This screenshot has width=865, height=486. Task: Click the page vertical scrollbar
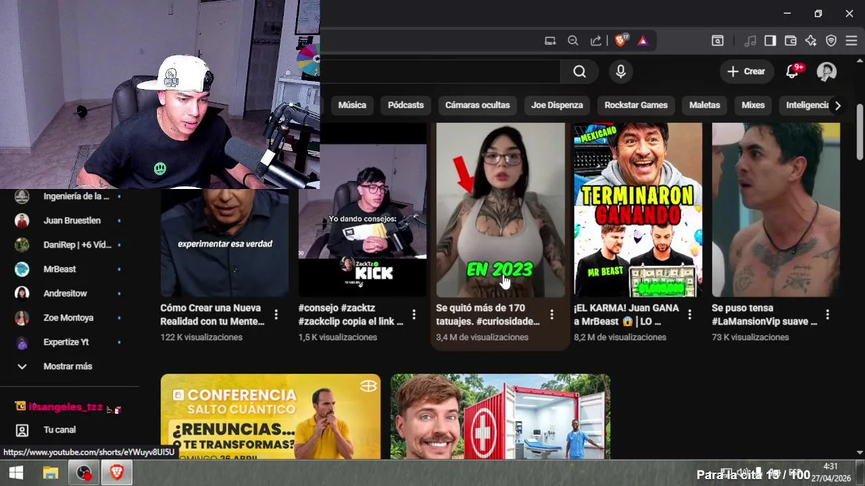(860, 133)
